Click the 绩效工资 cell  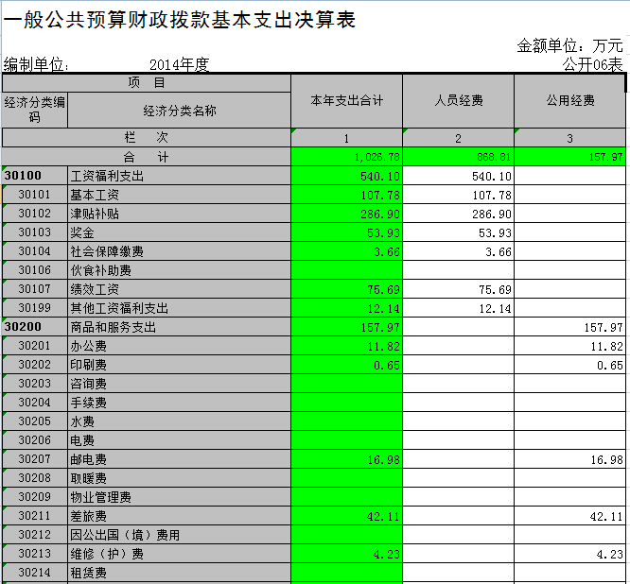click(x=179, y=289)
